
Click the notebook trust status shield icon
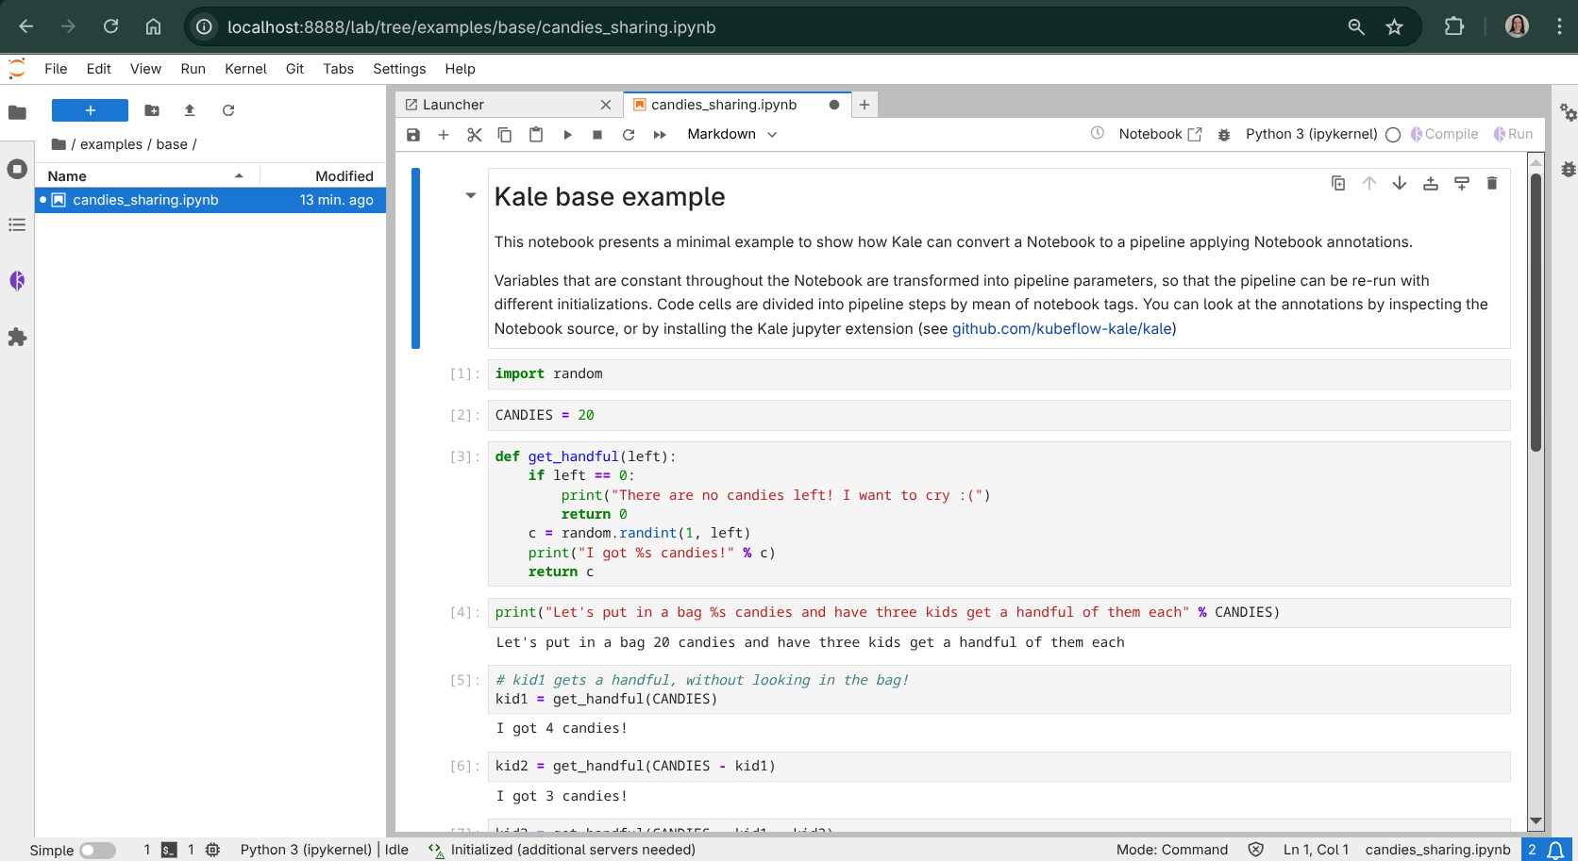(1256, 850)
